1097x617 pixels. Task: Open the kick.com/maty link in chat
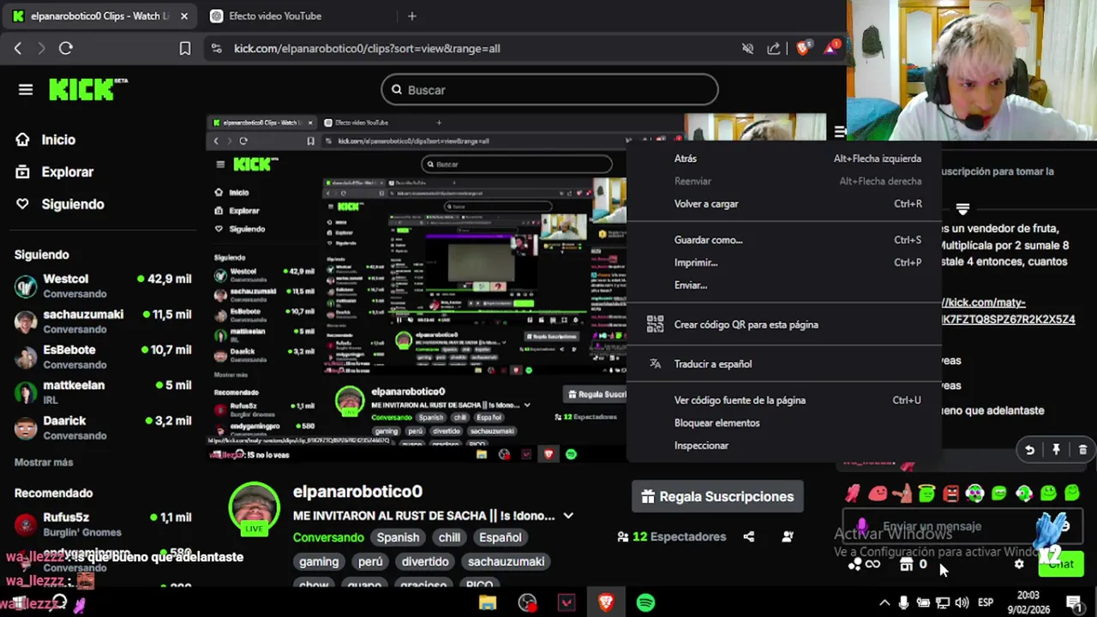[1008, 311]
